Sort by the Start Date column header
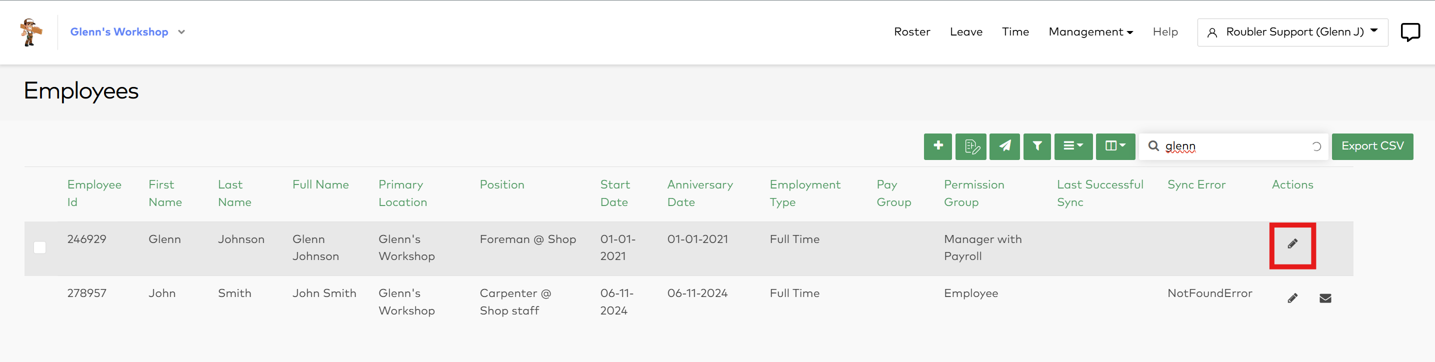The height and width of the screenshot is (362, 1435). coord(614,192)
